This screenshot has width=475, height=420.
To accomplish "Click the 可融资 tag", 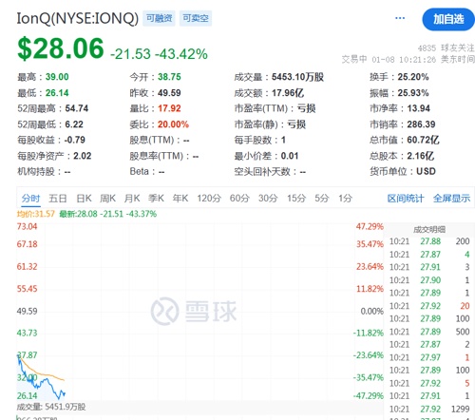I will click(x=159, y=18).
